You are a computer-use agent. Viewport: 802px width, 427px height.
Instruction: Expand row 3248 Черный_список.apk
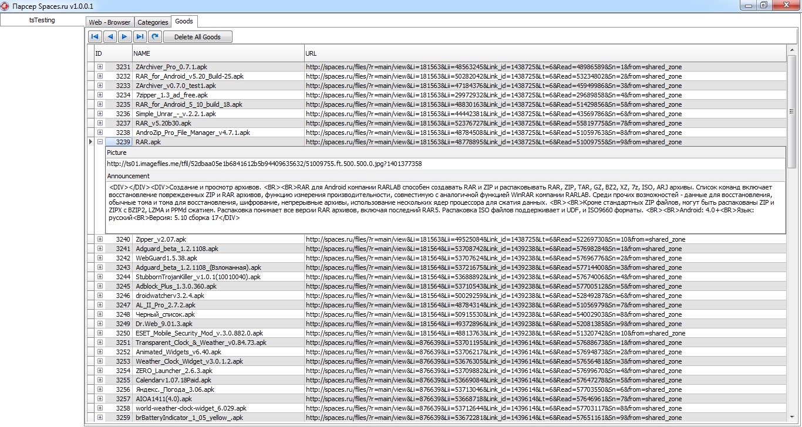point(100,314)
